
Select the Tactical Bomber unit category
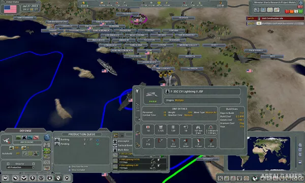click(x=123, y=145)
